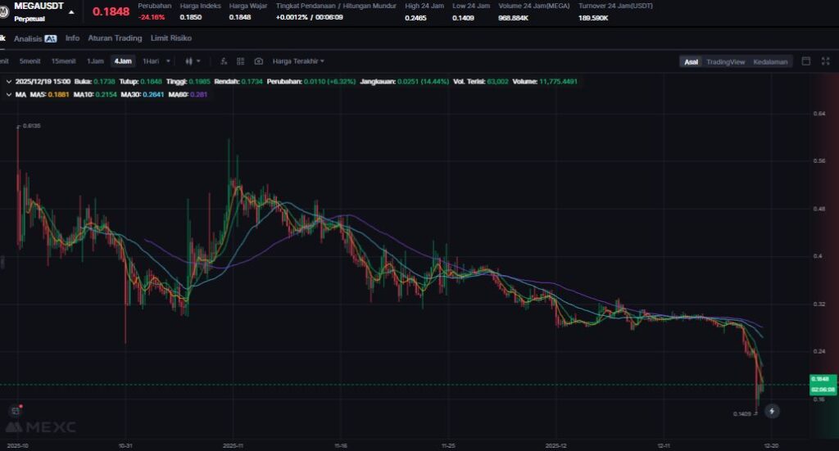This screenshot has height=451, width=839.
Task: Take a chart snapshot with the camera icon
Action: tap(259, 61)
